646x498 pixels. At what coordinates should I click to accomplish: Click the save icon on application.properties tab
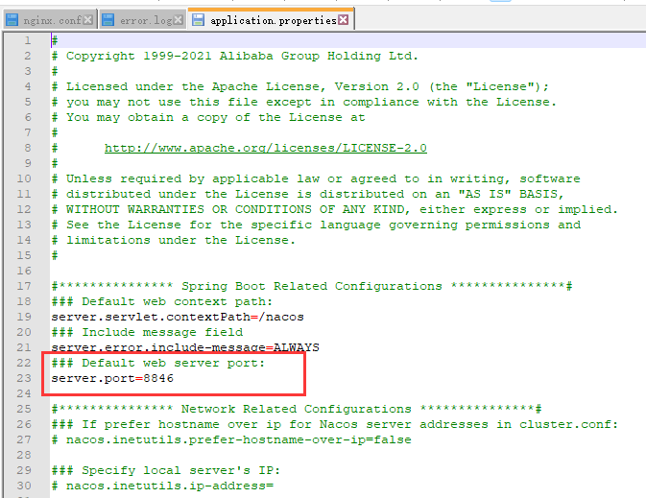198,19
